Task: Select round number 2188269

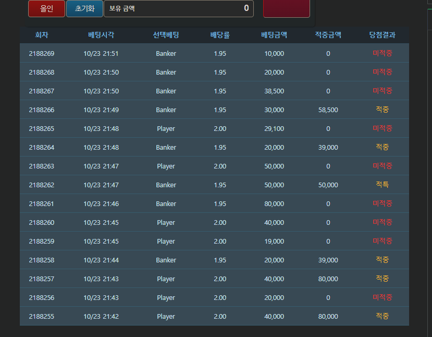Action: [42, 54]
